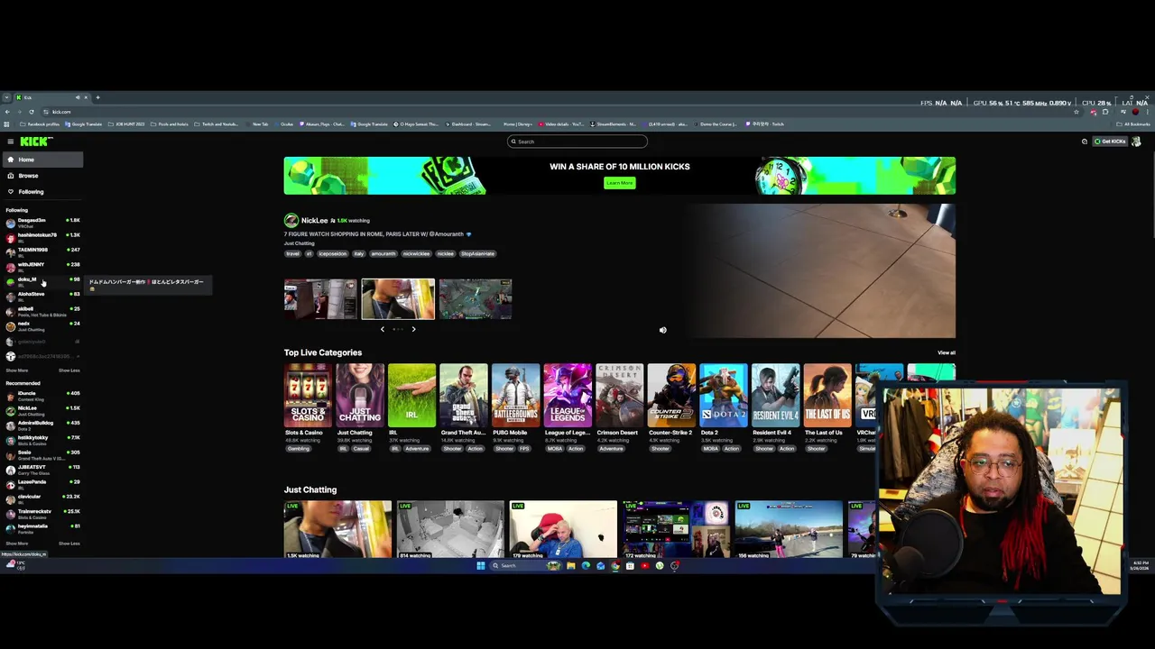Go to previous featured stream arrow

pos(383,329)
